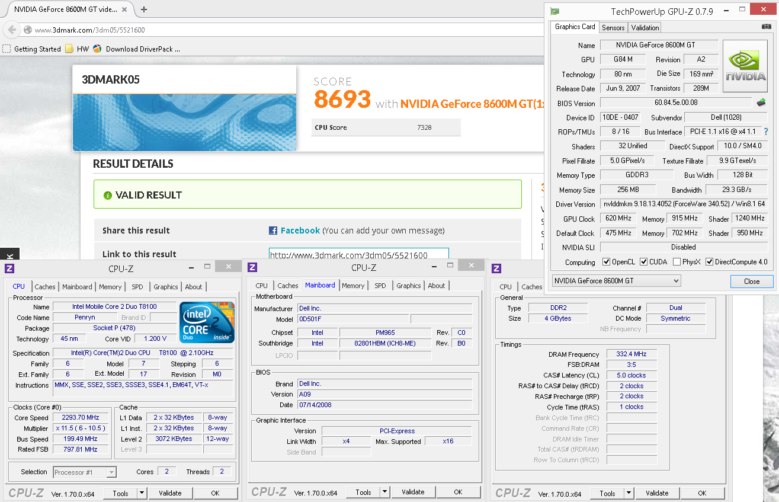Click the 3DMARK05 banner image

pyautogui.click(x=184, y=122)
